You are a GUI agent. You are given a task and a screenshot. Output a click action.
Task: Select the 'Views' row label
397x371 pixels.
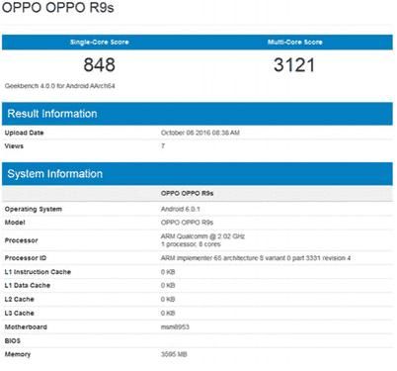14,146
